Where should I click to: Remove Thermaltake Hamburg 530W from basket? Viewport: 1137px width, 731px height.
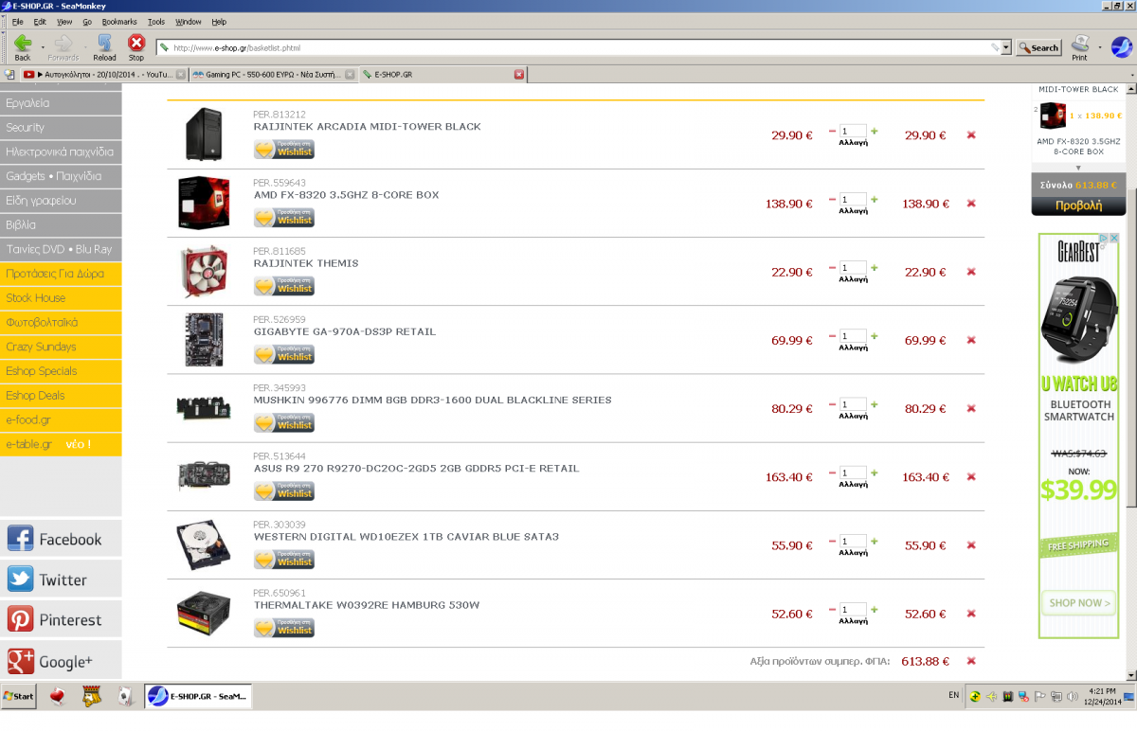tap(971, 614)
